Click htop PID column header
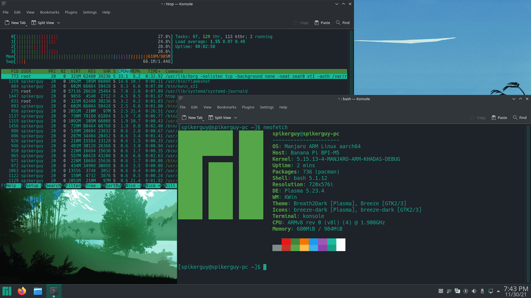531x298 pixels. click(14, 71)
